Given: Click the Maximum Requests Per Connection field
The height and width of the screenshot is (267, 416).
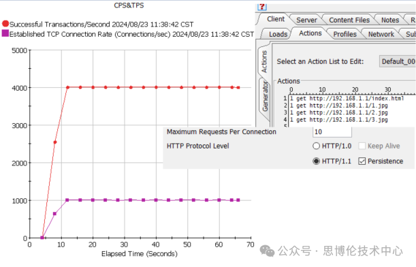Looking at the screenshot, I should point(332,132).
